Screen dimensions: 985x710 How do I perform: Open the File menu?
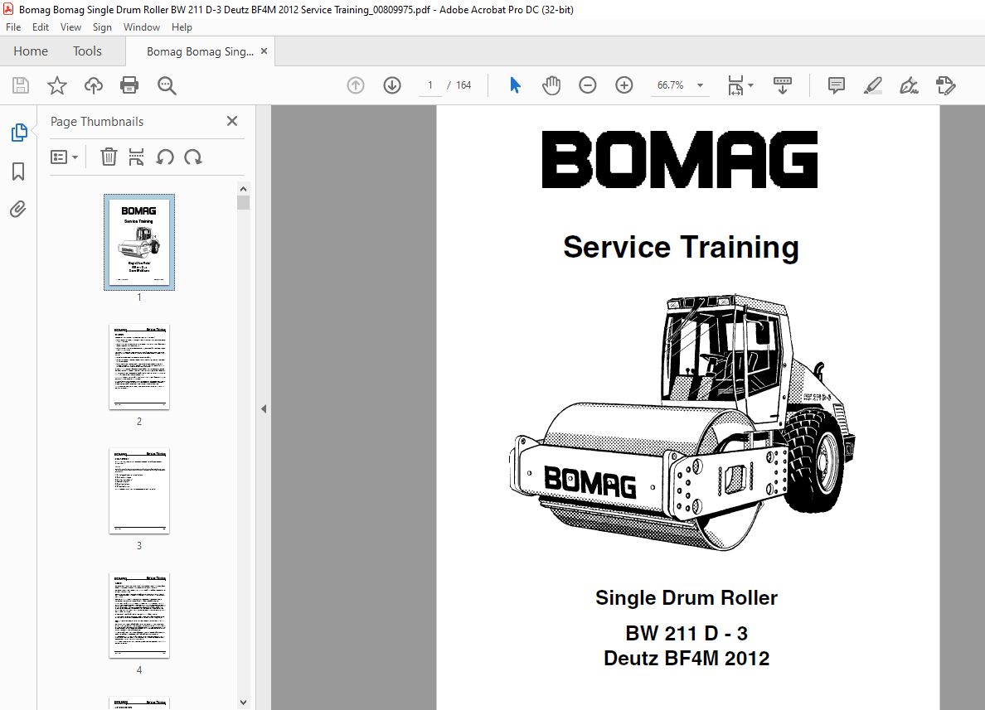13,27
